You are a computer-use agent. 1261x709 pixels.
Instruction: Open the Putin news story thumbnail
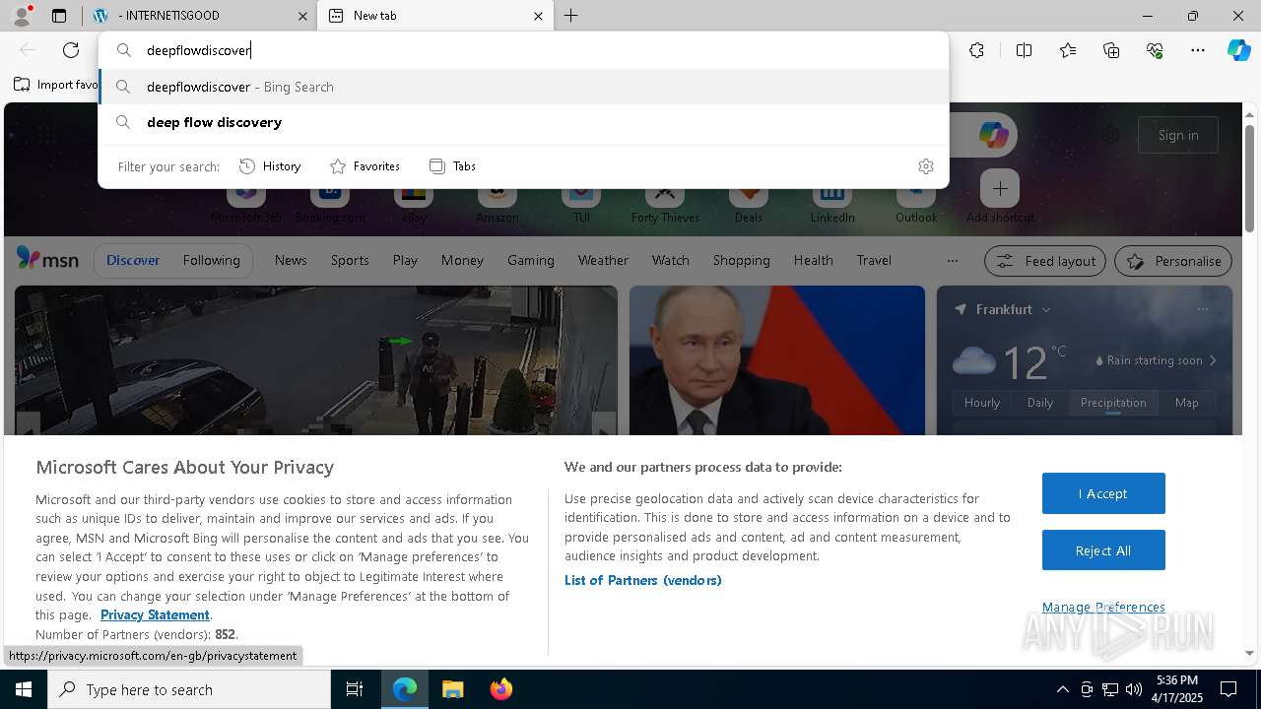coord(777,360)
